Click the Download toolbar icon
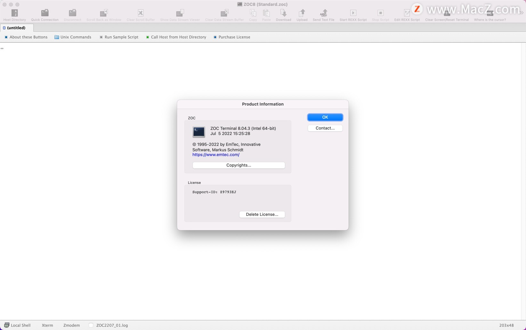 coord(283,13)
